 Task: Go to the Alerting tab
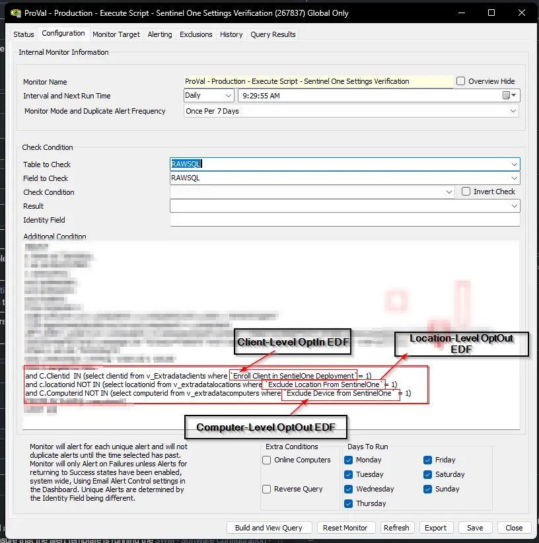(x=160, y=34)
